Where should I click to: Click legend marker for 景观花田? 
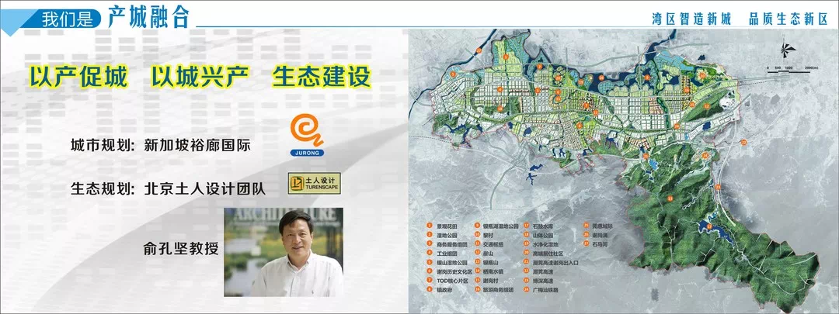tap(428, 226)
